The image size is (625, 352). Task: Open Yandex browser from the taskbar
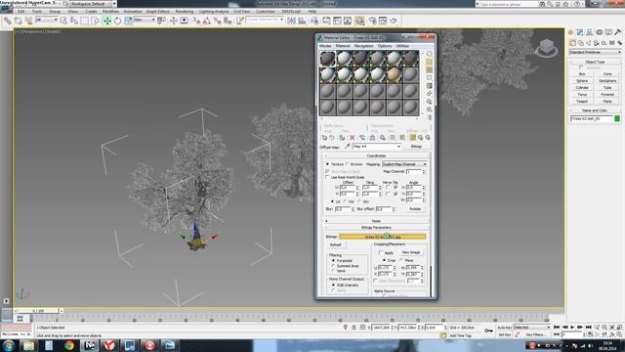click(x=109, y=345)
